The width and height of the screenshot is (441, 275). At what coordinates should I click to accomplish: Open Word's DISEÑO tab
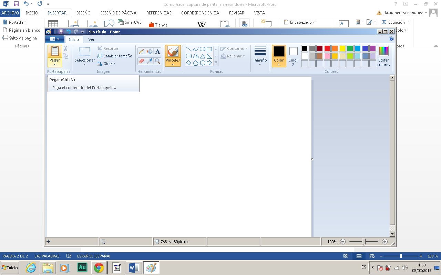coord(83,13)
